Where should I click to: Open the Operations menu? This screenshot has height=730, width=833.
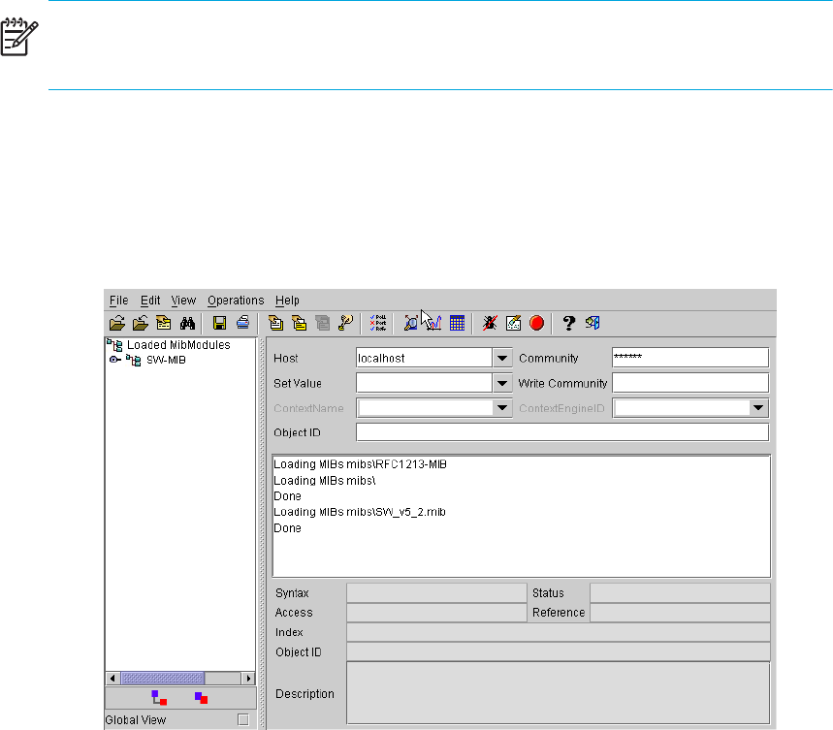[236, 301]
